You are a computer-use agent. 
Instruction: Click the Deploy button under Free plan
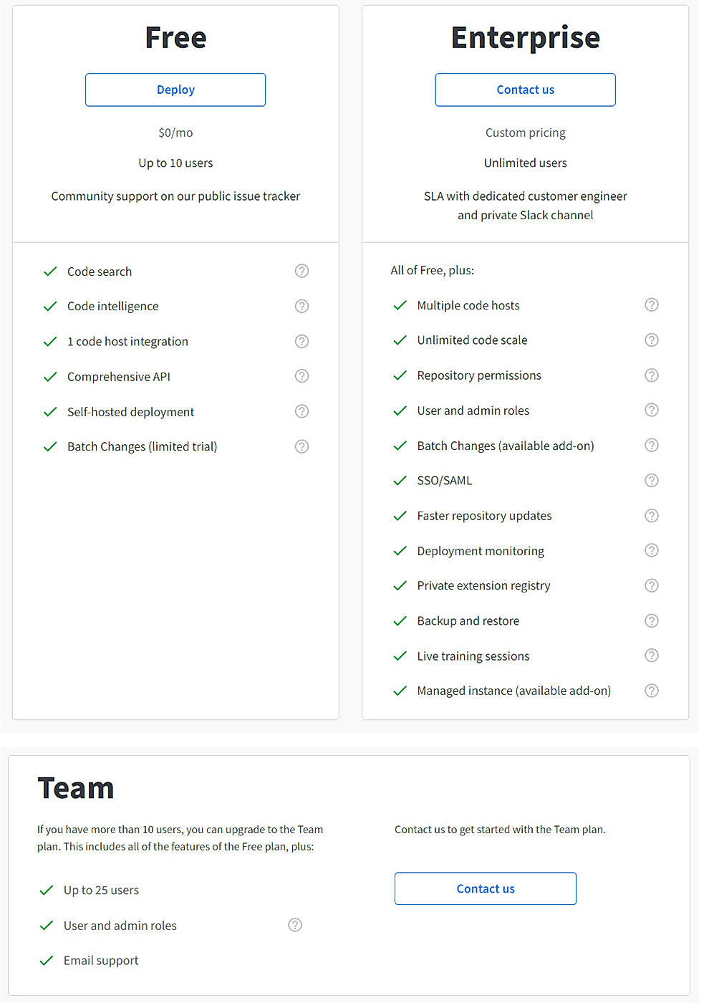[x=175, y=90]
